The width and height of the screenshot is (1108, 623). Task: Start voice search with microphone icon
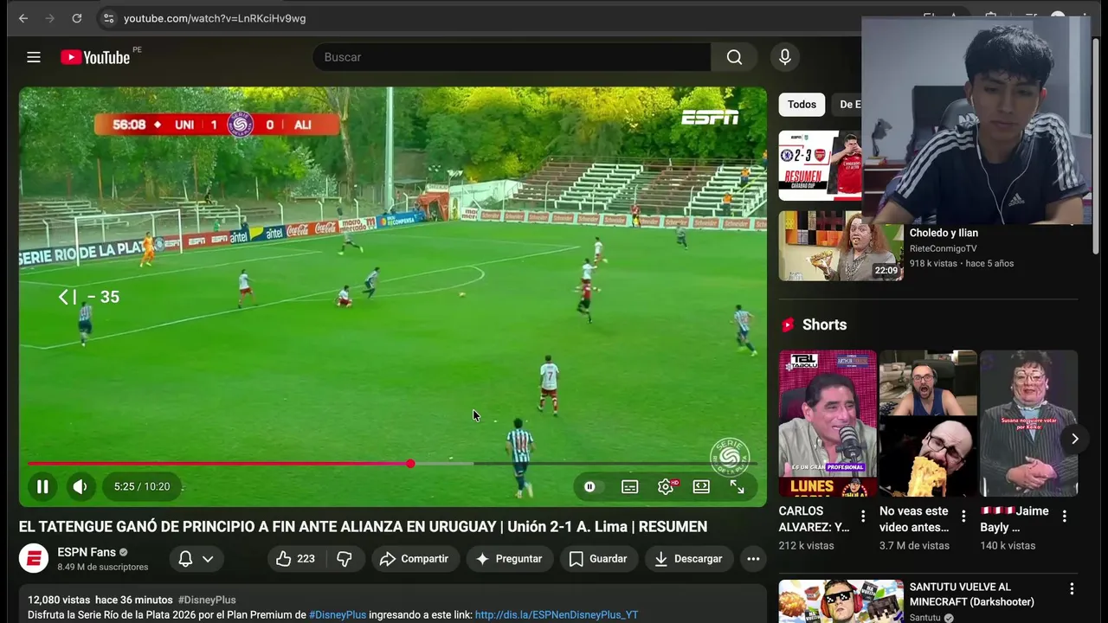(x=784, y=57)
